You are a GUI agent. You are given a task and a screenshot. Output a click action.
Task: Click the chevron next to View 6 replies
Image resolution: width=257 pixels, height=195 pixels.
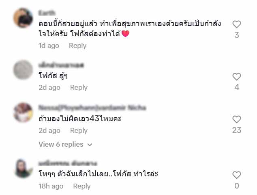pos(90,145)
